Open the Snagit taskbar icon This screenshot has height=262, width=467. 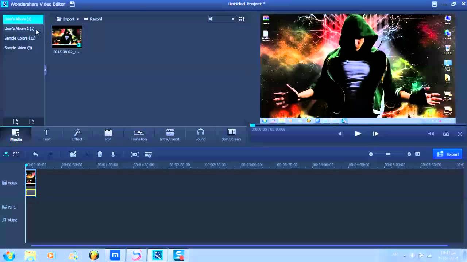pyautogui.click(x=179, y=255)
